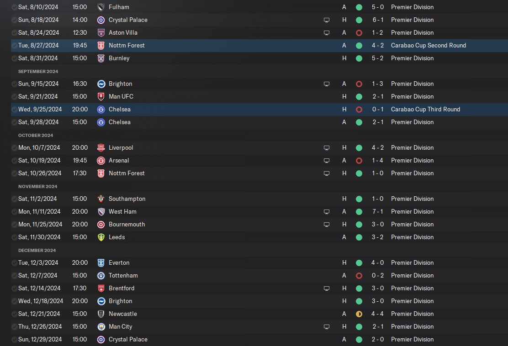Screen dimensions: 508x346
Task: Click the TV icon beside West Ham fixture
Action: [x=327, y=212]
